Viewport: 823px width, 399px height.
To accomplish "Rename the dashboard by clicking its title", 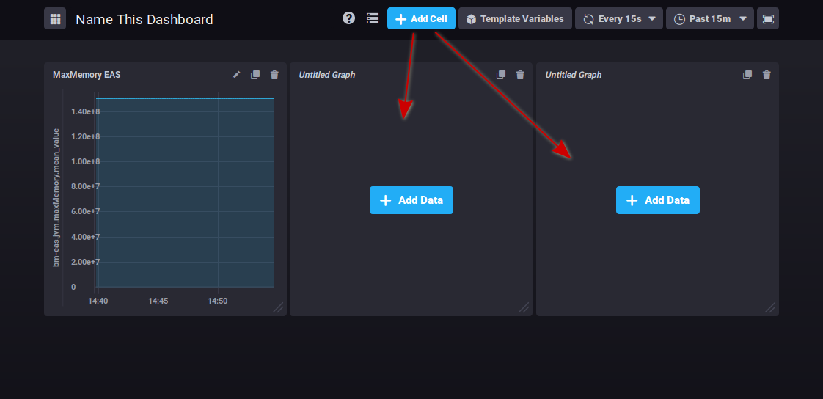I will point(145,20).
